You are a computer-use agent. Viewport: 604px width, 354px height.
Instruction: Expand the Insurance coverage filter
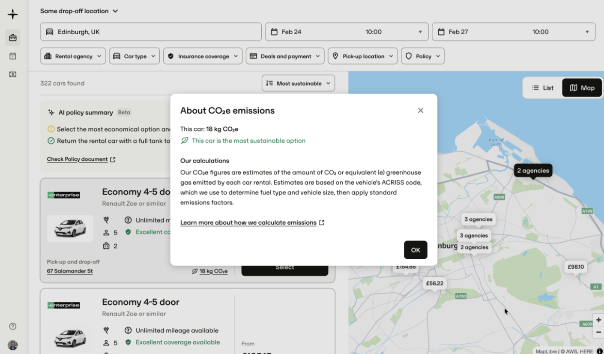tap(203, 56)
